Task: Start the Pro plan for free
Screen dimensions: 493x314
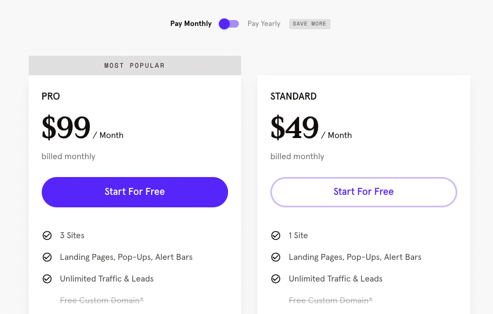Action: (135, 192)
